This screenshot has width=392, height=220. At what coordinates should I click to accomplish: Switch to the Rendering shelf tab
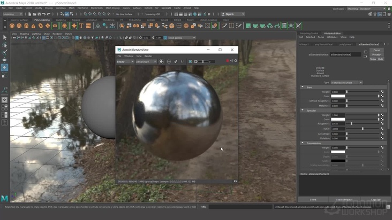tap(109, 20)
